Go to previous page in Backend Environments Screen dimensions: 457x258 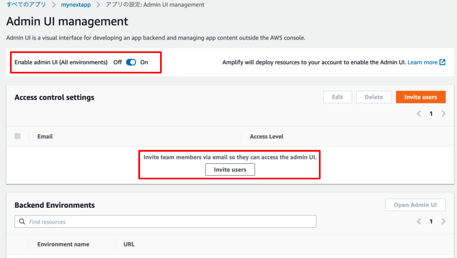coord(419,221)
